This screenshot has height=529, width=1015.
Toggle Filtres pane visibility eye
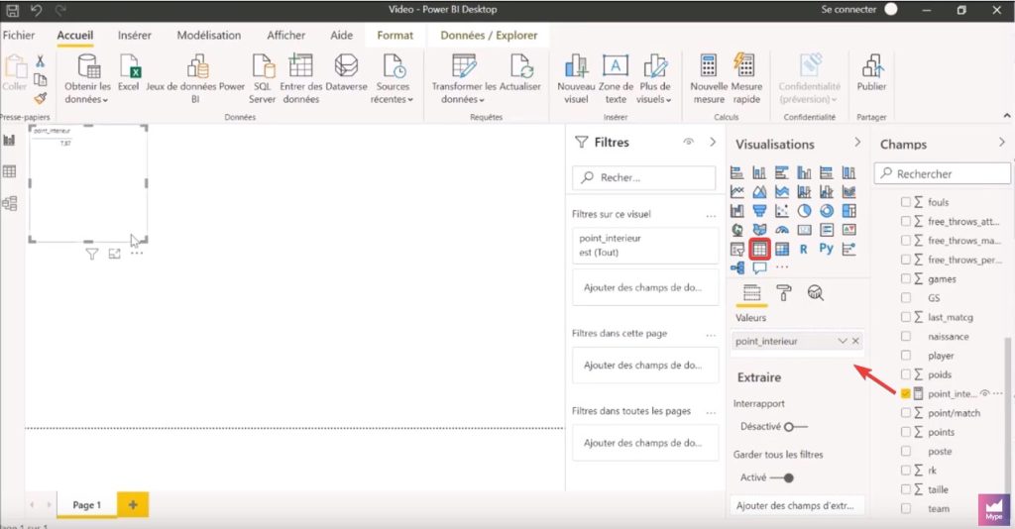(688, 142)
